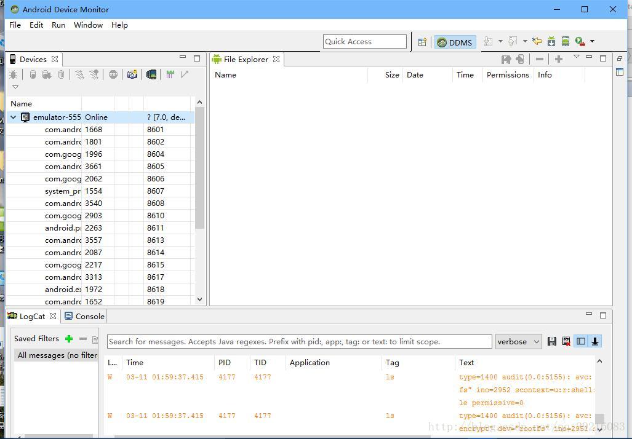The width and height of the screenshot is (632, 439).
Task: Open the Previous Annotation dropdown arrow
Action: (525, 41)
